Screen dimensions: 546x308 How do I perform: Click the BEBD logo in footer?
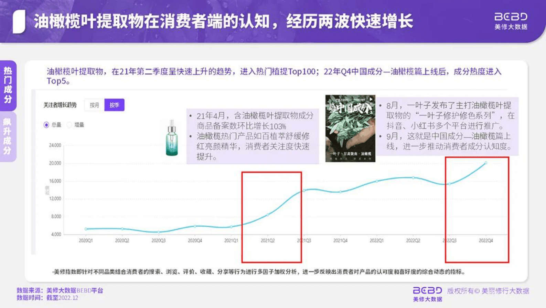pyautogui.click(x=427, y=294)
